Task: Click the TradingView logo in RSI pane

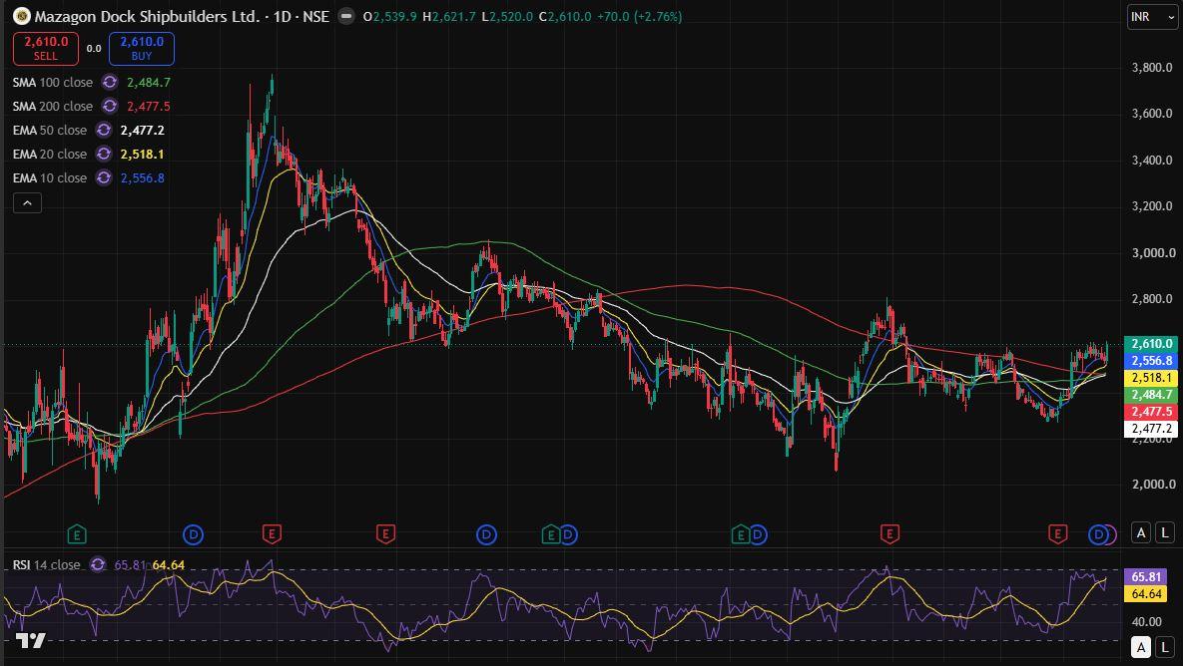Action: 31,640
